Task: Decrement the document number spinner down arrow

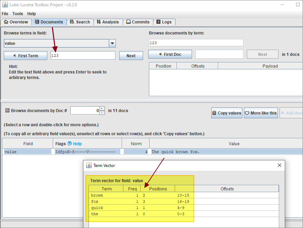Action: tap(102, 112)
